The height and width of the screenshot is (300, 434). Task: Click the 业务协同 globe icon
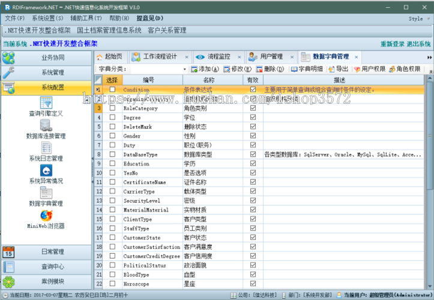point(8,58)
